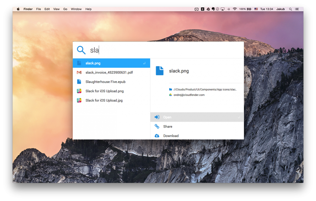
Task: Click the Jakub user name in menu bar
Action: pos(280,9)
